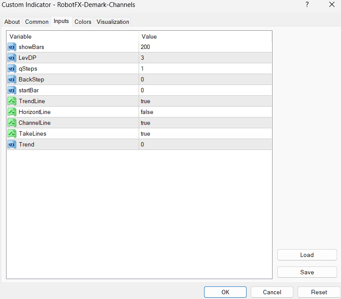This screenshot has width=341, height=299.
Task: Click the integer icon beside qSteps
Action: click(12, 69)
